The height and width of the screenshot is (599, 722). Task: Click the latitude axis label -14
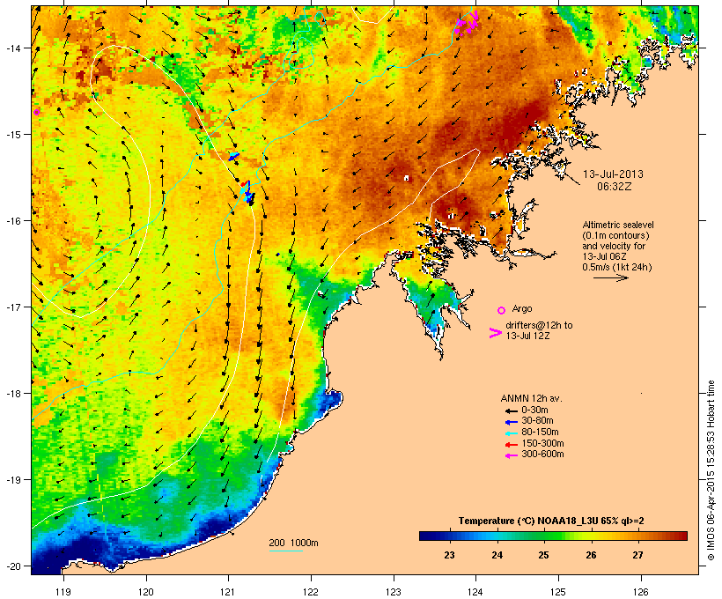click(x=12, y=48)
